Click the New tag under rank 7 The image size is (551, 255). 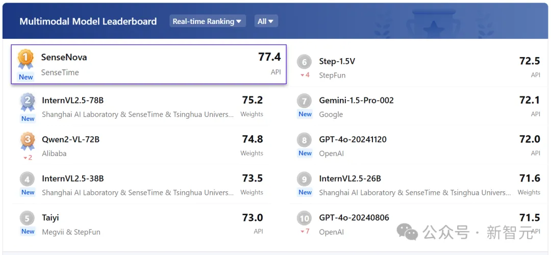coord(305,114)
